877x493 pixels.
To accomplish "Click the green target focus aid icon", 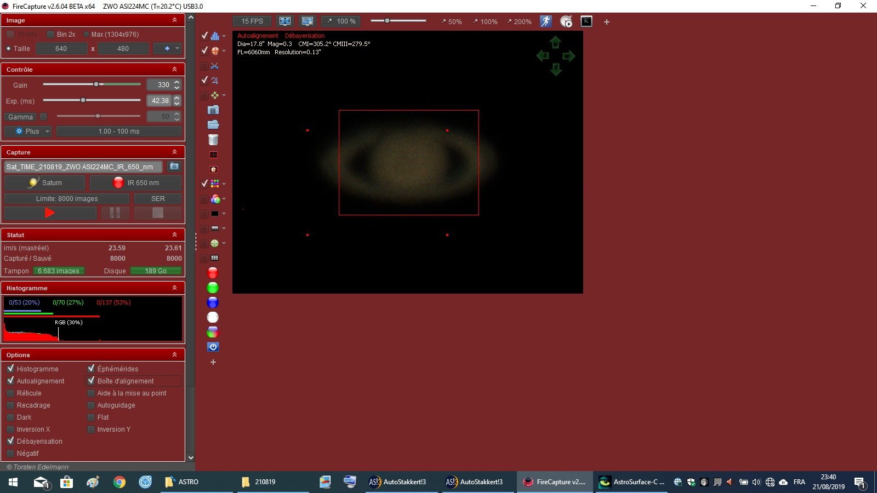I will click(214, 243).
